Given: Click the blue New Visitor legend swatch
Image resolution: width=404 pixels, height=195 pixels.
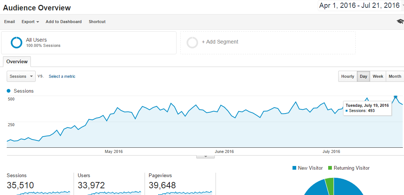Looking at the screenshot, I should pos(294,168).
